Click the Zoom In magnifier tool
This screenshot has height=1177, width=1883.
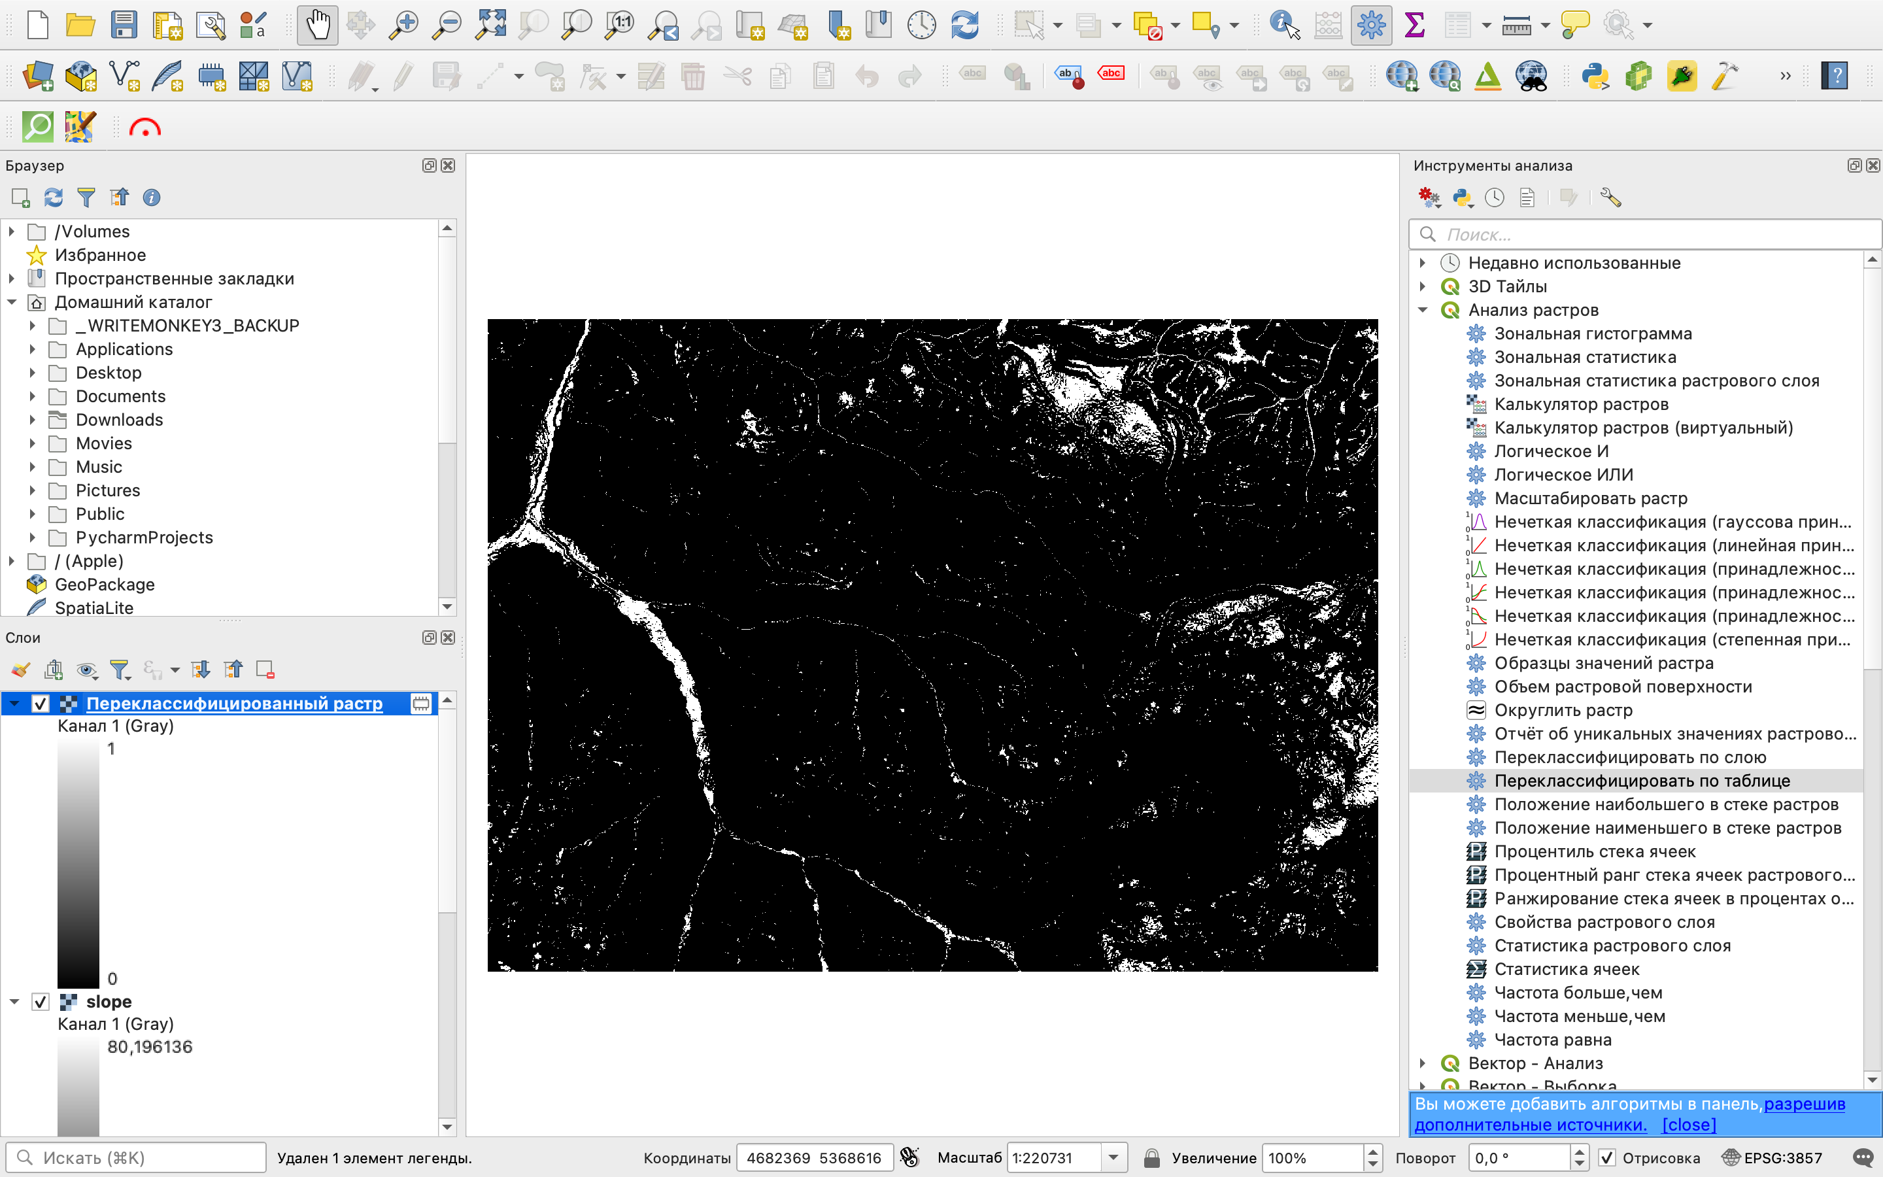tap(403, 25)
